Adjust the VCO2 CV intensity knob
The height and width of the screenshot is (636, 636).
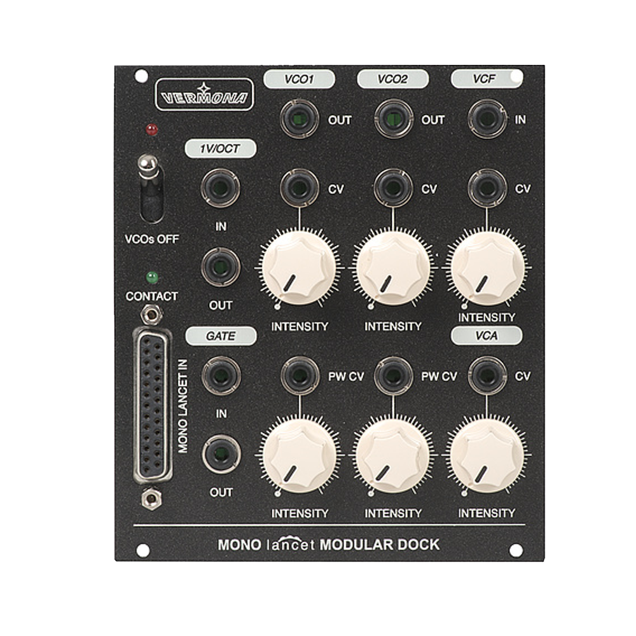(x=393, y=268)
